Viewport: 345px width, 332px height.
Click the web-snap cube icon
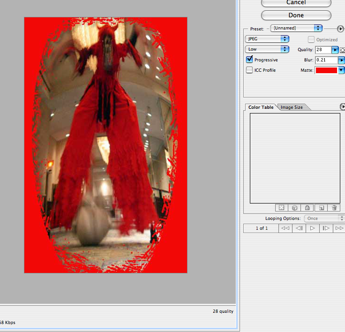click(x=294, y=208)
